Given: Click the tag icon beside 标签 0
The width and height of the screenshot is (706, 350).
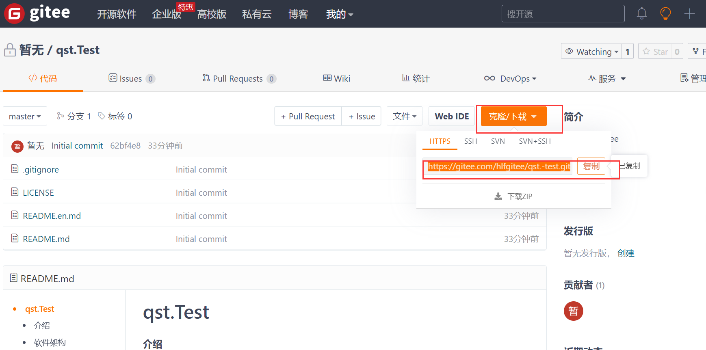Looking at the screenshot, I should click(102, 116).
